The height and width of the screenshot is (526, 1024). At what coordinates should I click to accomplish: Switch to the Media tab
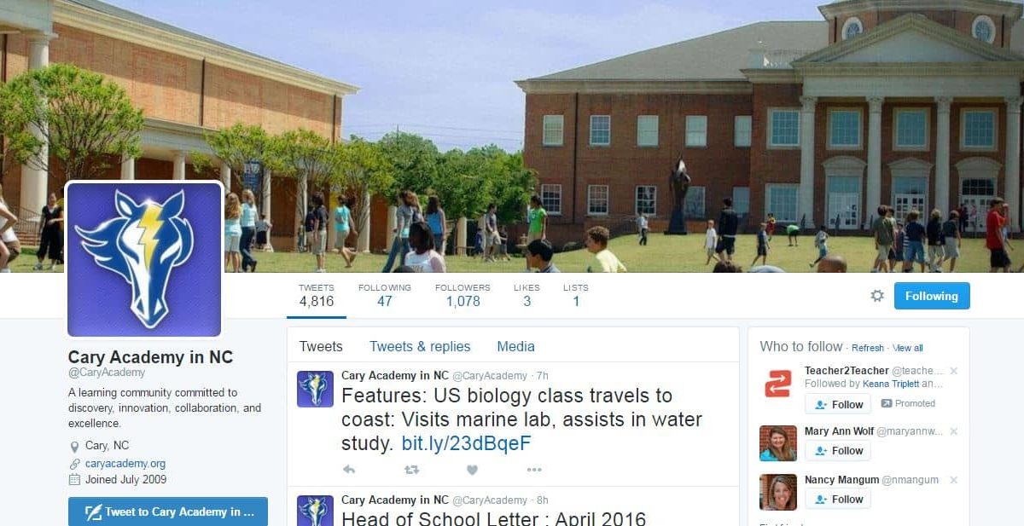pos(515,346)
